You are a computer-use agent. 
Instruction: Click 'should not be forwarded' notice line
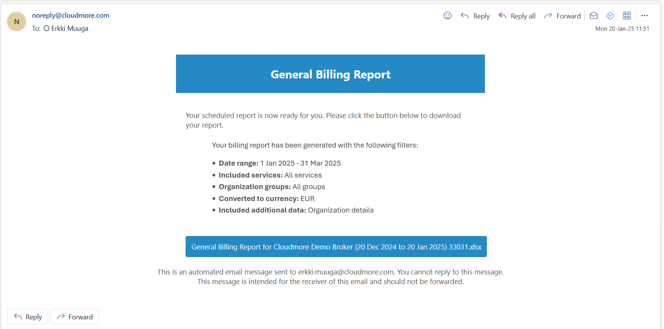tap(330, 282)
